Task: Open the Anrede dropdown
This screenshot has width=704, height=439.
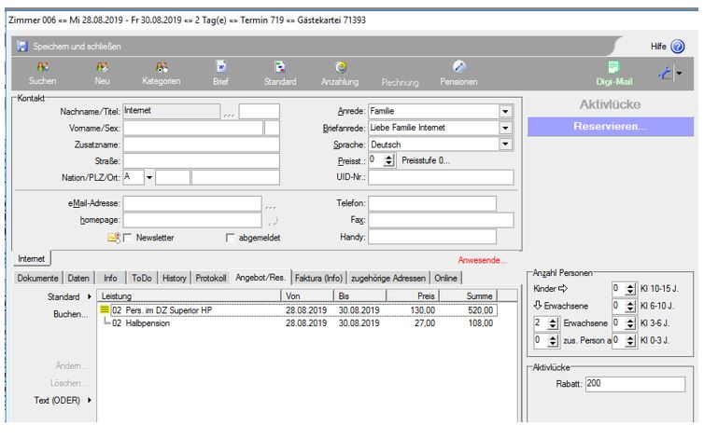Action: (505, 111)
